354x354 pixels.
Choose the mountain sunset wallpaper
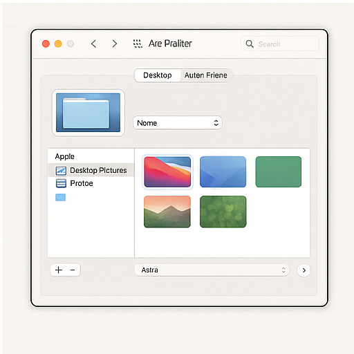[167, 212]
